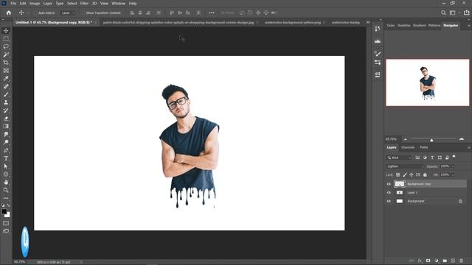Open the Lighten blend mode dropdown
Image resolution: width=472 pixels, height=265 pixels.
point(405,166)
